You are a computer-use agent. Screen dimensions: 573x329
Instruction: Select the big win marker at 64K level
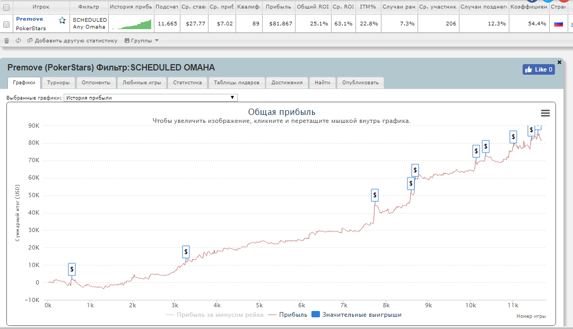(x=415, y=170)
